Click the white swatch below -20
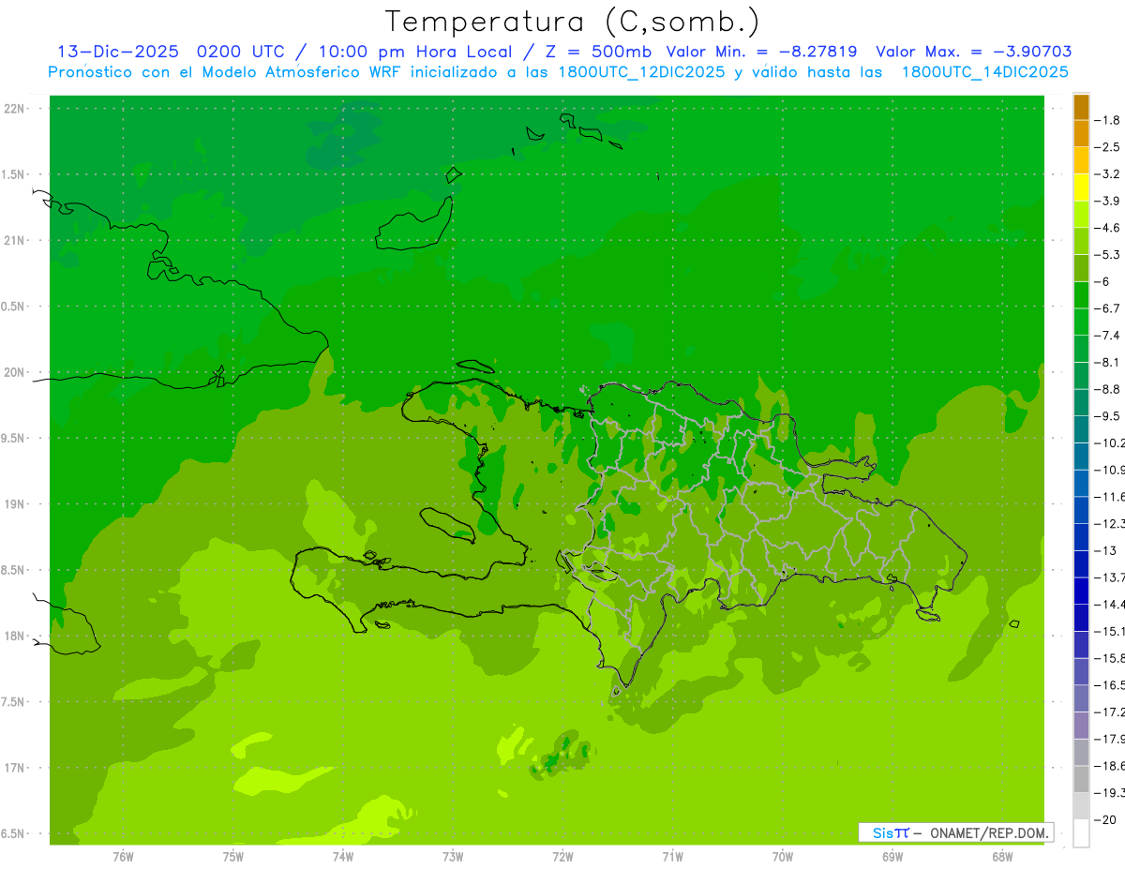Viewport: 1125px width, 869px height. pos(1082,833)
